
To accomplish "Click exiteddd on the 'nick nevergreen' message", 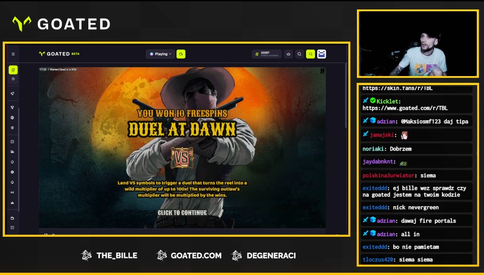I will [375, 207].
